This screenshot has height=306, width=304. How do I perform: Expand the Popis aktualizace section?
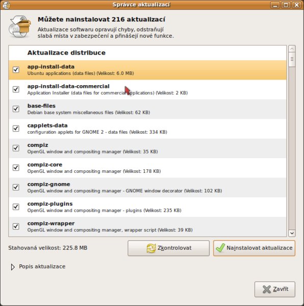point(13,267)
